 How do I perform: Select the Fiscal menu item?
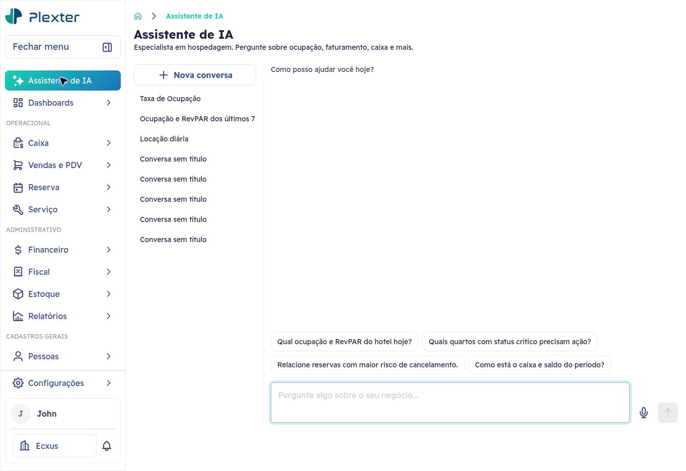[x=63, y=272]
